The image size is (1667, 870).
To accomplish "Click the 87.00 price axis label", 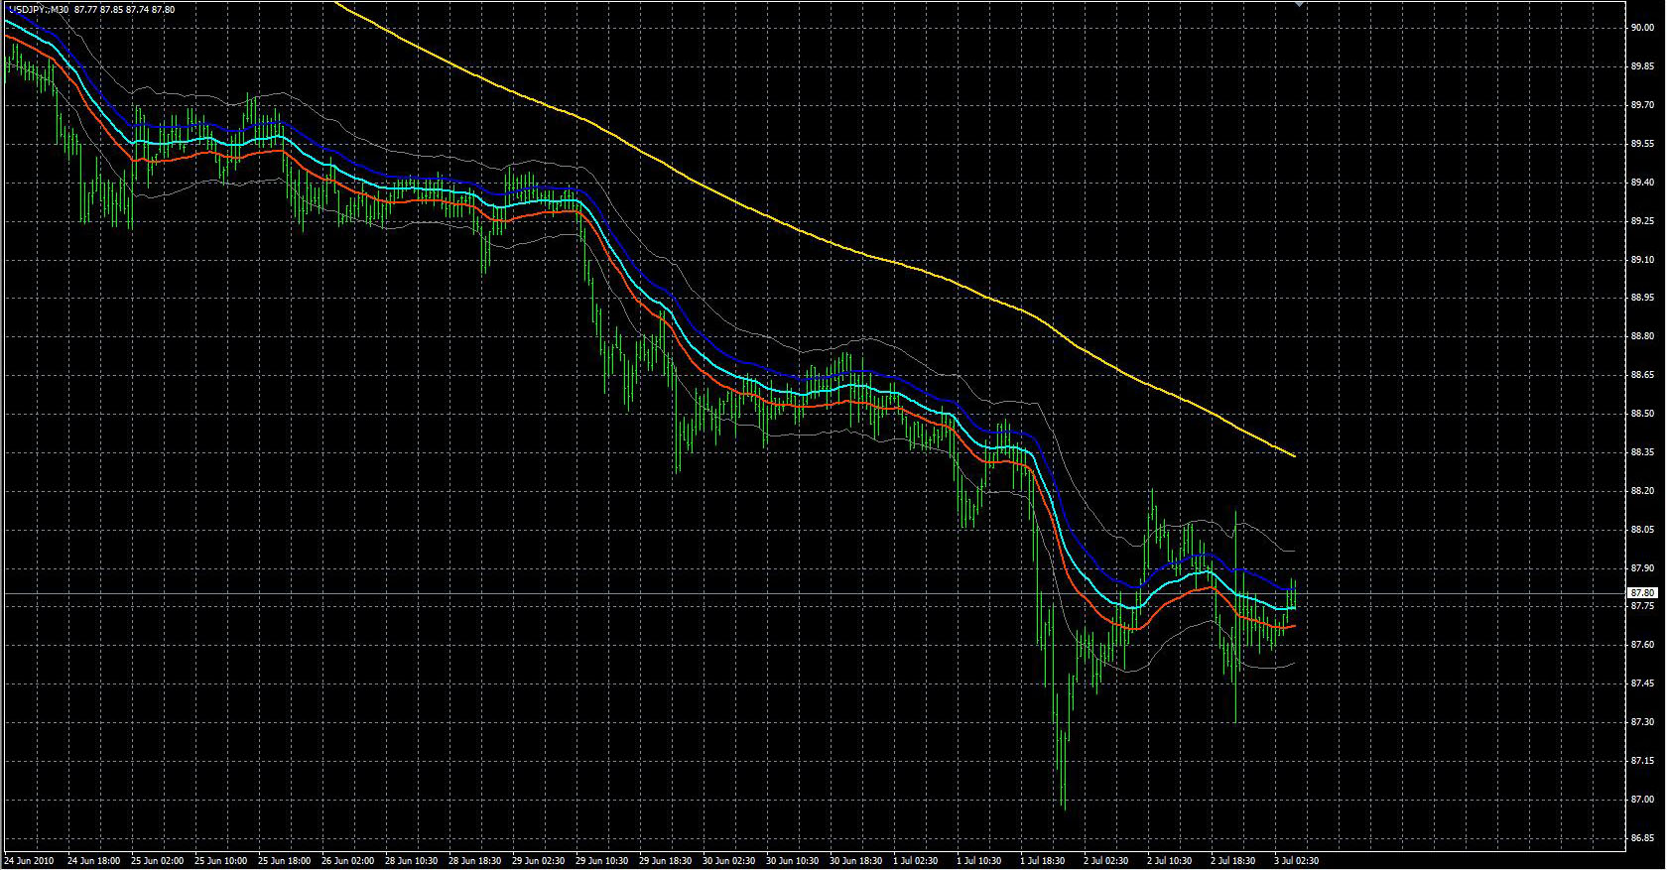I will pos(1642,800).
